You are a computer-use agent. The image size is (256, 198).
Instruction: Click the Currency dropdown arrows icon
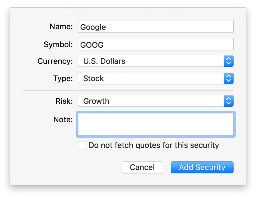click(x=228, y=61)
